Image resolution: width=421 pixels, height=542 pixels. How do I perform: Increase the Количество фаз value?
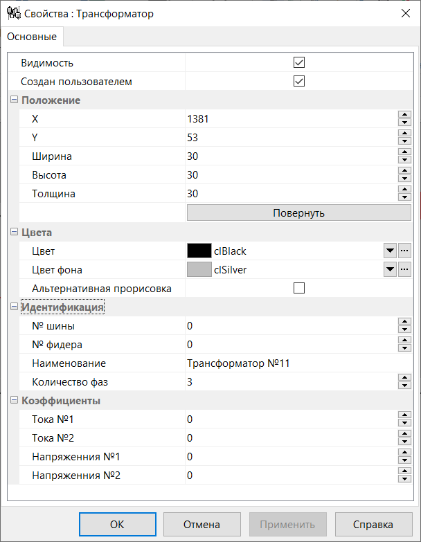pos(405,378)
